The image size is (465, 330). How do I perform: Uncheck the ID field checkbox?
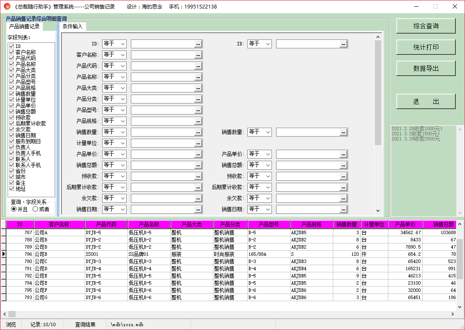[x=12, y=46]
